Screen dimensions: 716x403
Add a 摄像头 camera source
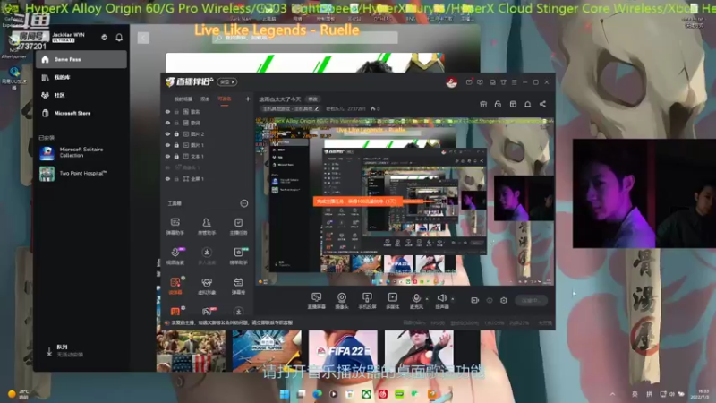tap(342, 301)
